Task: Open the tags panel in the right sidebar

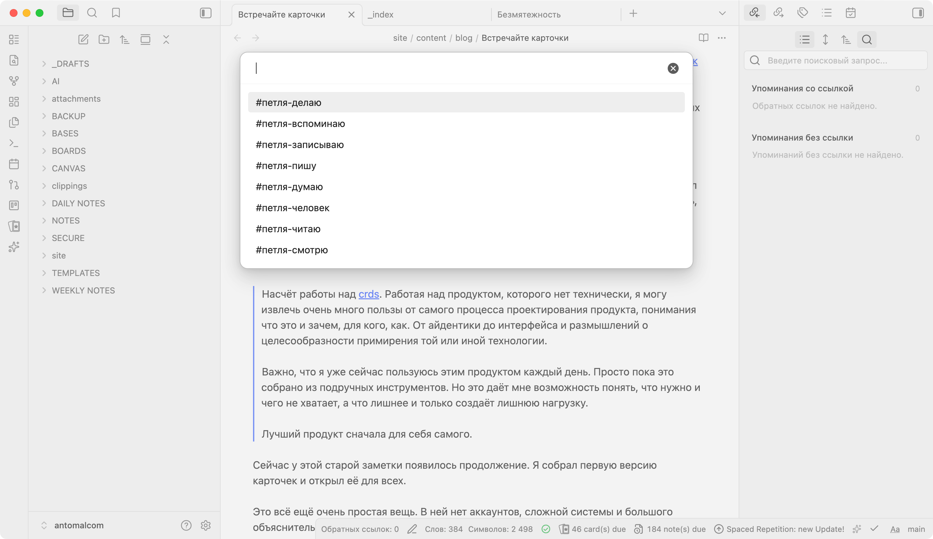Action: (802, 13)
